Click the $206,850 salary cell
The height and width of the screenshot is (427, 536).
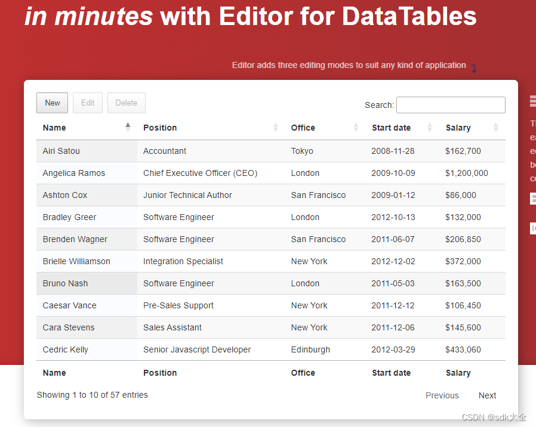pyautogui.click(x=472, y=239)
